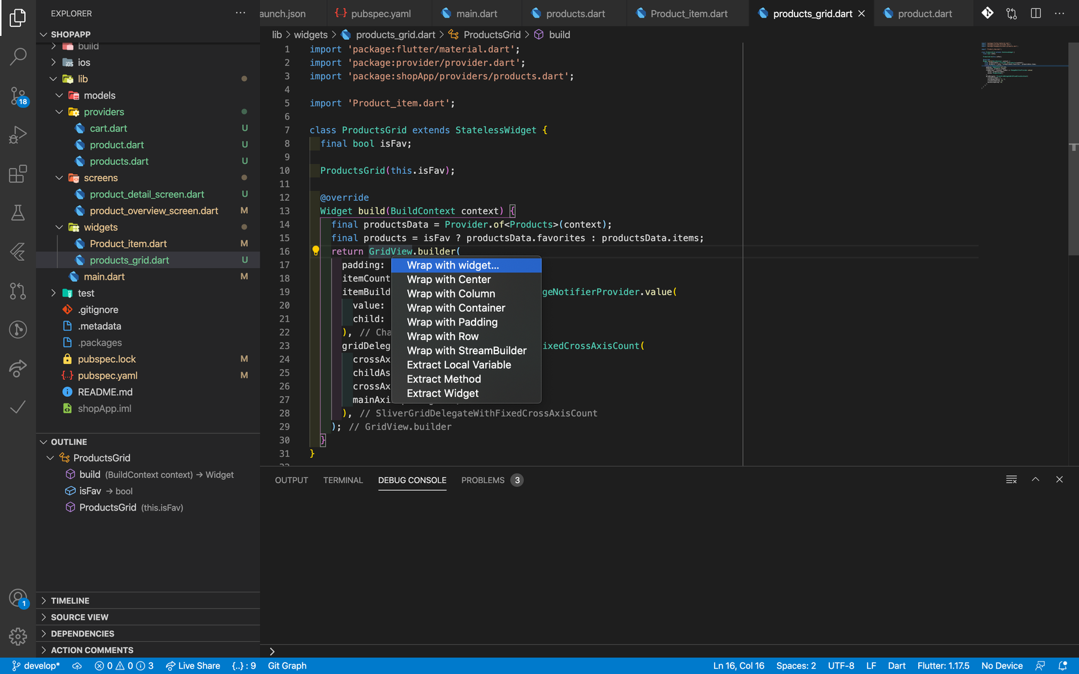1079x674 pixels.
Task: Open pubspec.yaml in the explorer
Action: click(x=107, y=375)
